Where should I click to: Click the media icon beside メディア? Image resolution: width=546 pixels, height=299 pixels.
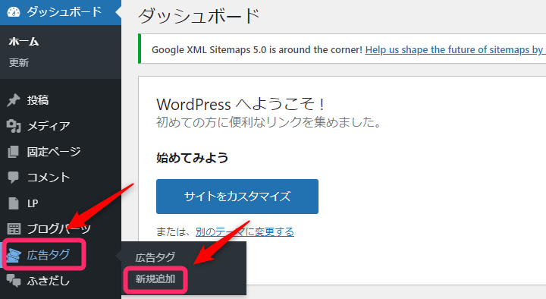tap(14, 126)
